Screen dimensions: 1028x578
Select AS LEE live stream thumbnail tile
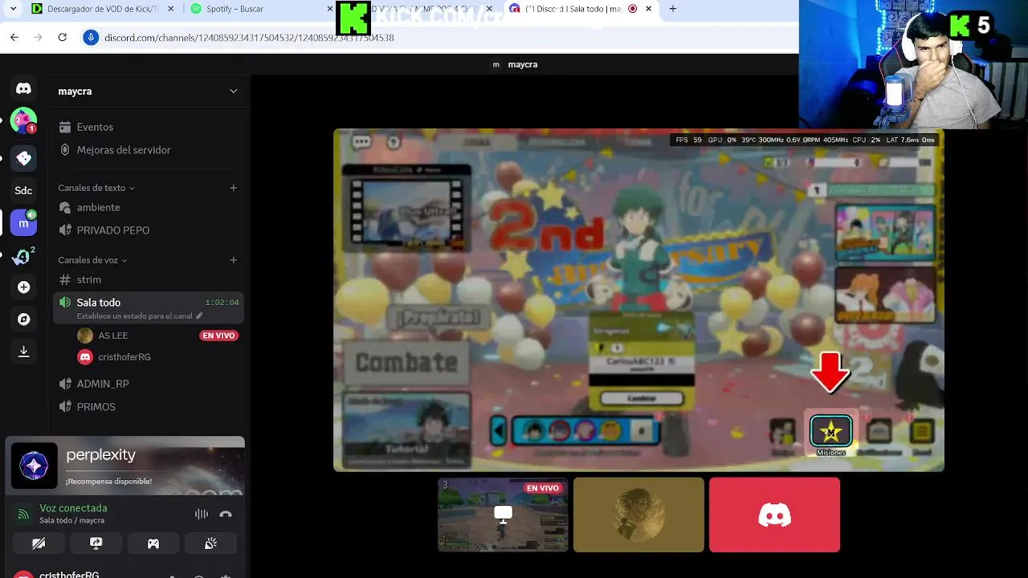pos(503,515)
